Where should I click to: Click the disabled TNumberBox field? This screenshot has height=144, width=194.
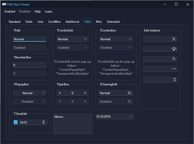click(30, 73)
